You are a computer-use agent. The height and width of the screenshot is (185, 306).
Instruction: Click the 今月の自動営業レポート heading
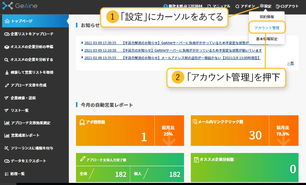click(x=107, y=105)
